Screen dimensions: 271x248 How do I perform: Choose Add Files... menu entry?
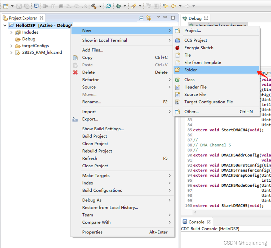point(122,50)
